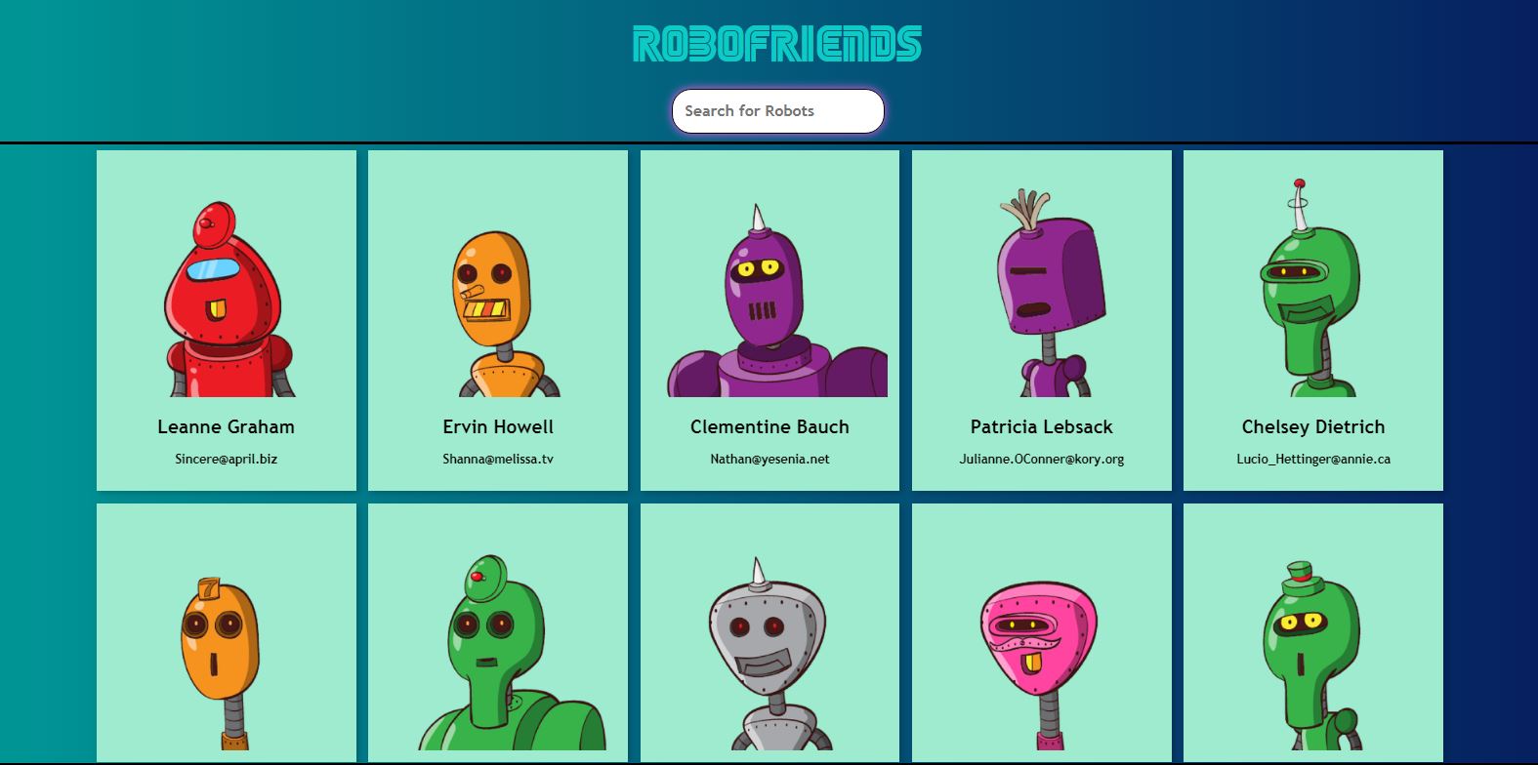Click the name Clementine Bauch
The height and width of the screenshot is (765, 1538).
769,426
